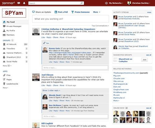This screenshot has height=128, width=155.
Task: Click the Praise Someone trophy icon
Action: 73,12
